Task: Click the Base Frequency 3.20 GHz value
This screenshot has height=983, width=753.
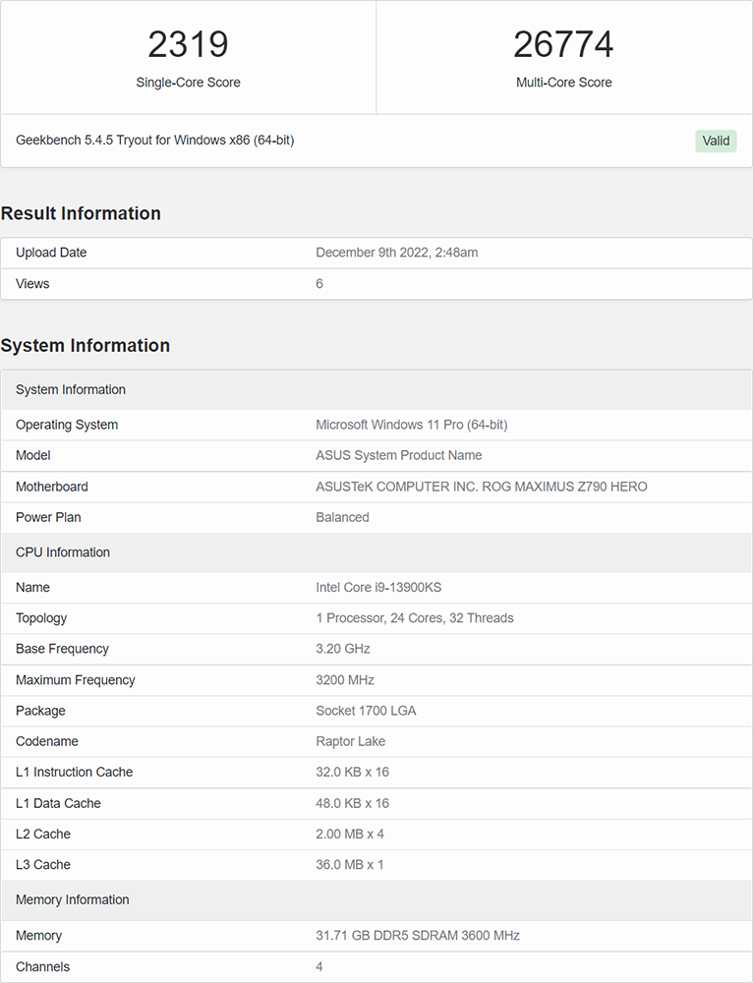Action: (343, 649)
